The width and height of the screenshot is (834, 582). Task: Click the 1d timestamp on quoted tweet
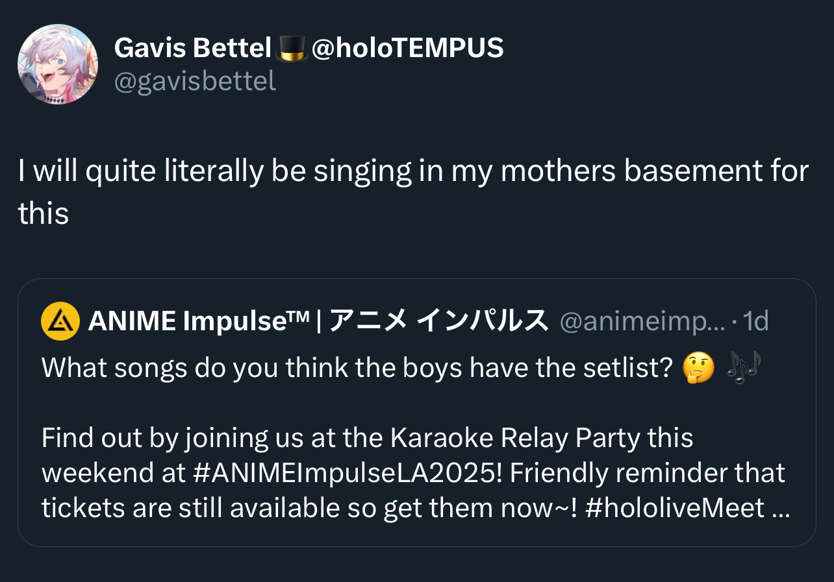[x=755, y=321]
